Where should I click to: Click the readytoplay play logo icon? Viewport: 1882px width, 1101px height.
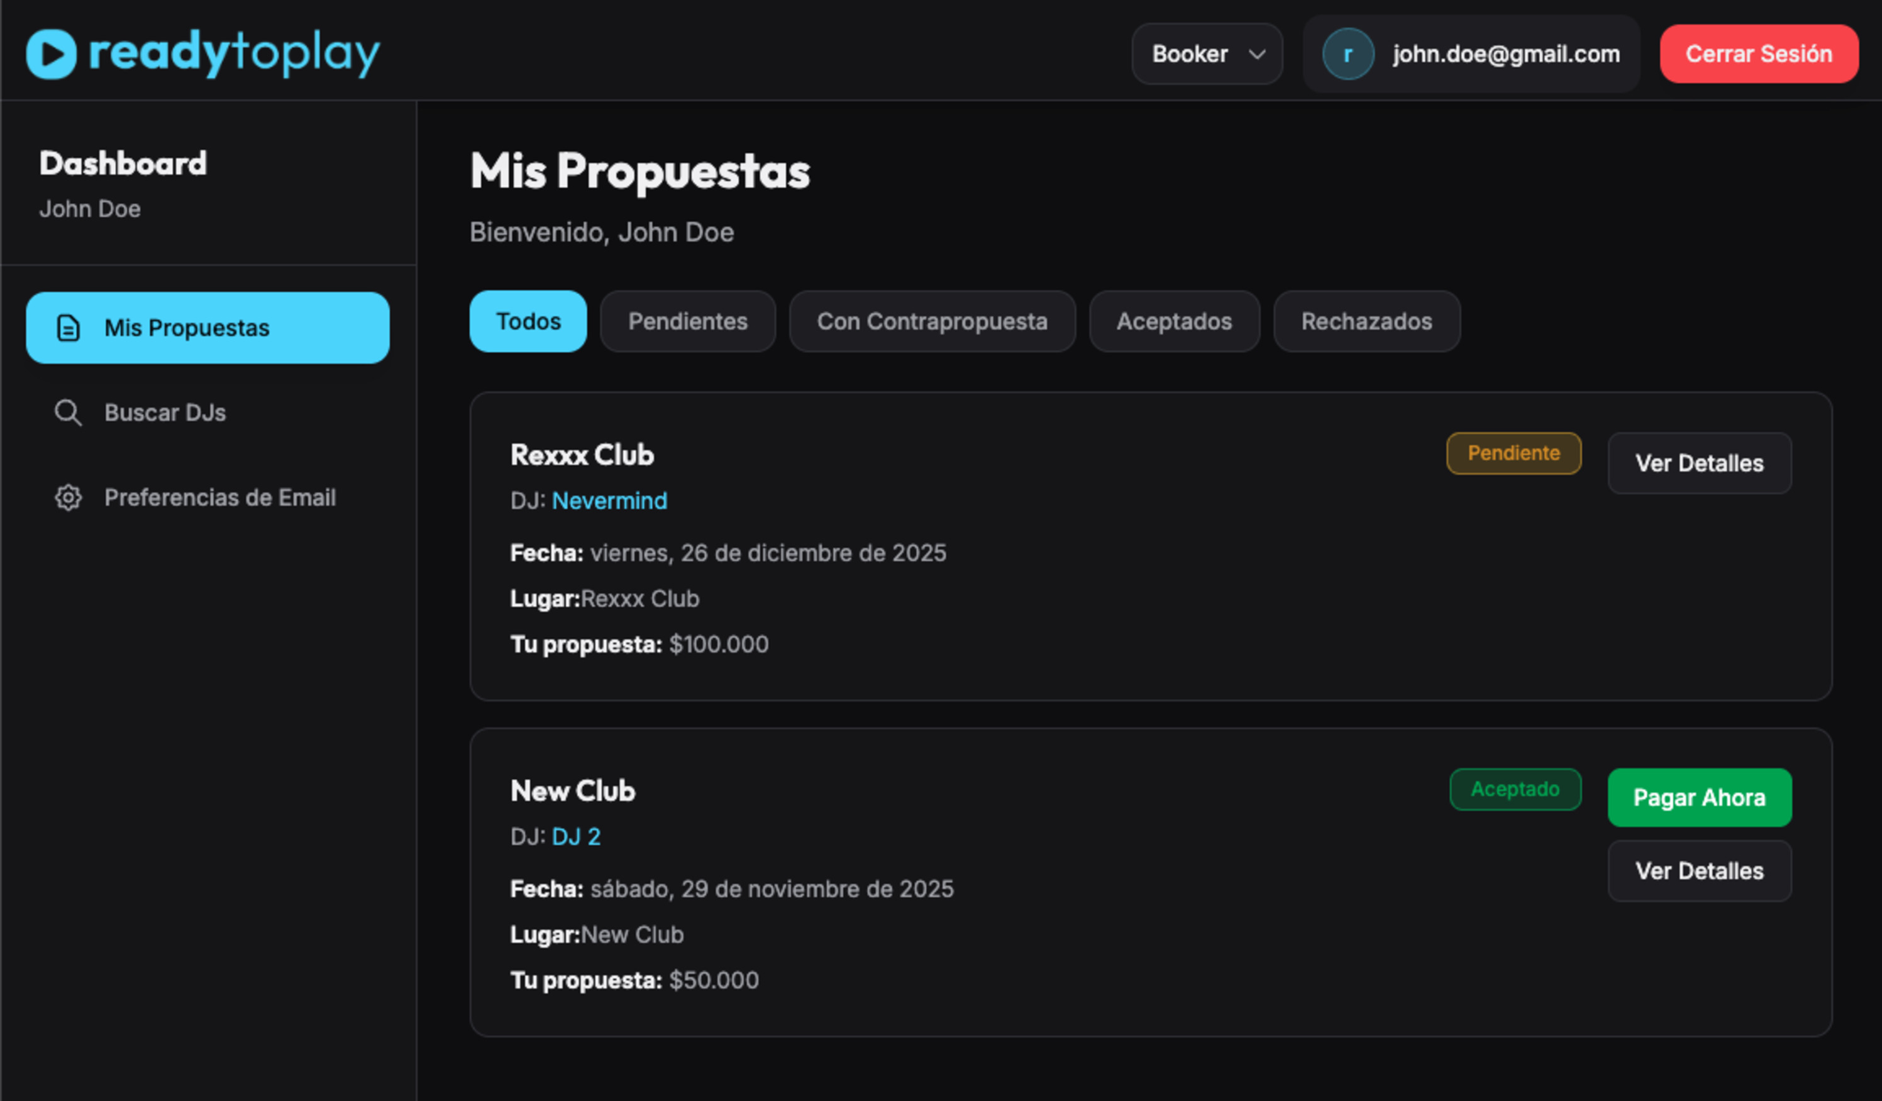[51, 53]
